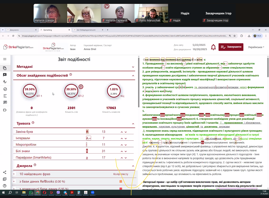This screenshot has width=269, height=198.
Task: Click the PDF export icon in sidebar
Action: (5, 179)
